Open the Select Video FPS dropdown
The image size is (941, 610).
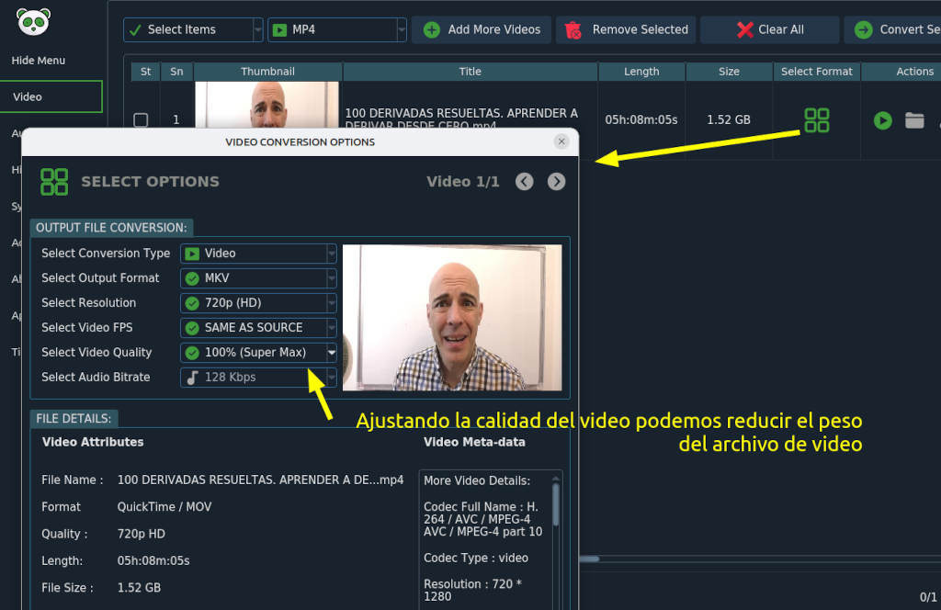click(x=258, y=328)
